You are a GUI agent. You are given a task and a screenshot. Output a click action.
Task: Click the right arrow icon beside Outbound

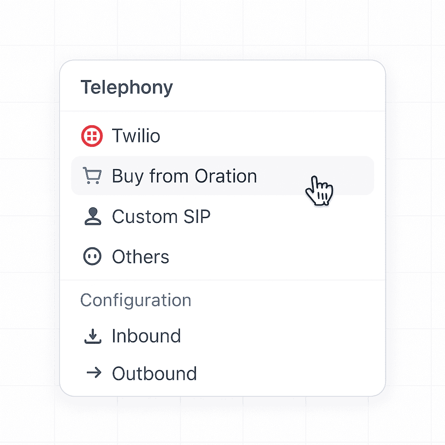coord(93,373)
